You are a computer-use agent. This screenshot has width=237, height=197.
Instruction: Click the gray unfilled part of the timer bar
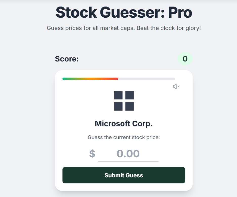coord(147,79)
